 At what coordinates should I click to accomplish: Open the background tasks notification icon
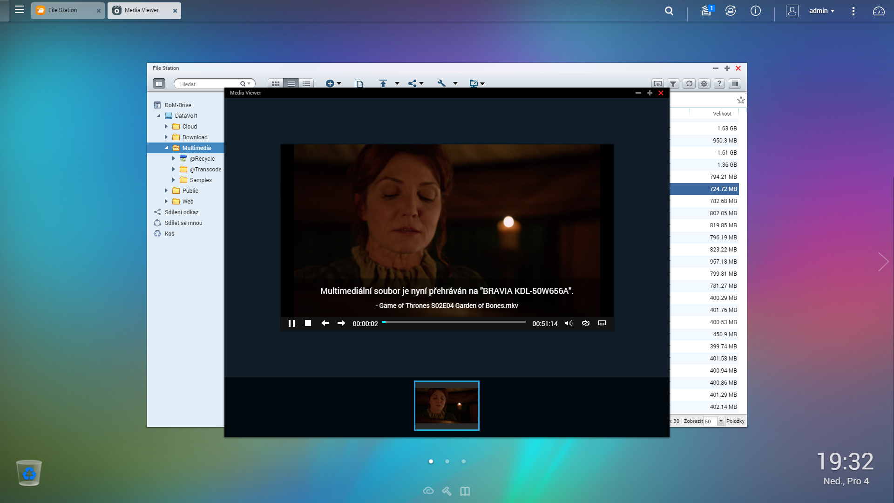[x=707, y=11]
